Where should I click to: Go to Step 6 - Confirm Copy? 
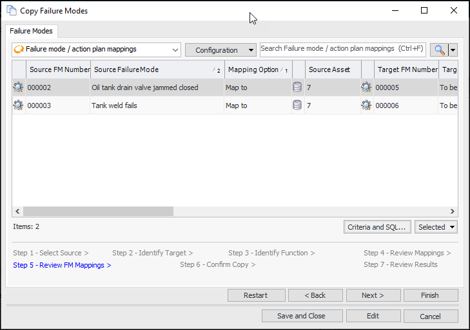coord(218,264)
